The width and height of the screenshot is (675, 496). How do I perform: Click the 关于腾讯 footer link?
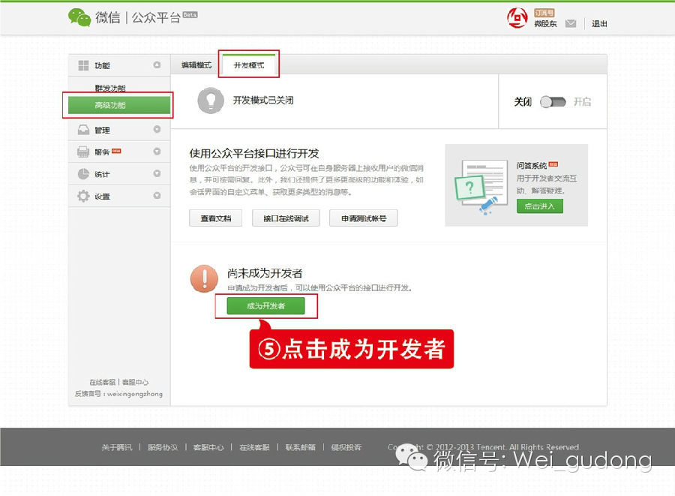(x=117, y=447)
